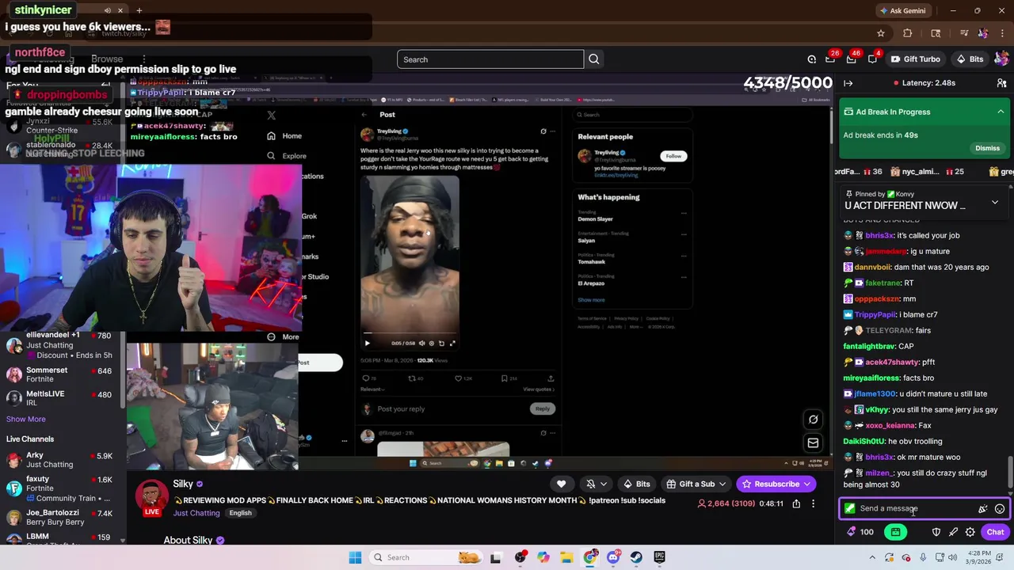Screen dimensions: 1014x570
Task: Click Show More in the sidebar
Action: click(26, 419)
